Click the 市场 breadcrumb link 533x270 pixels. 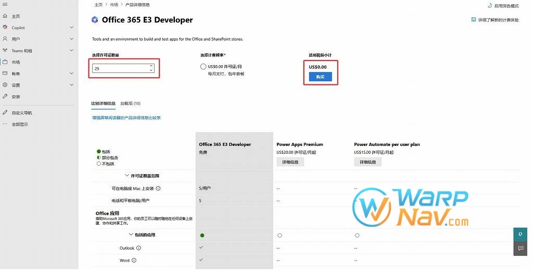pyautogui.click(x=114, y=5)
